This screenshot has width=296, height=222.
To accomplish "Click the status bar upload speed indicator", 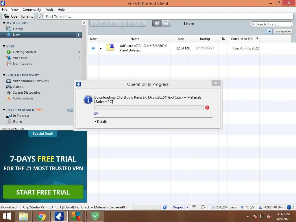I will coord(271,207).
